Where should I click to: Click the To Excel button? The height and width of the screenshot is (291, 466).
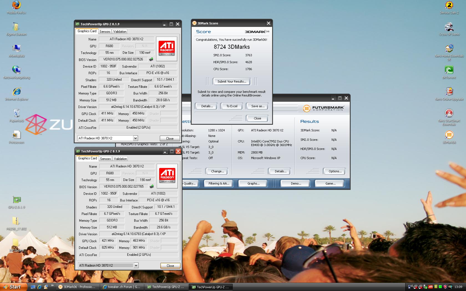point(232,106)
